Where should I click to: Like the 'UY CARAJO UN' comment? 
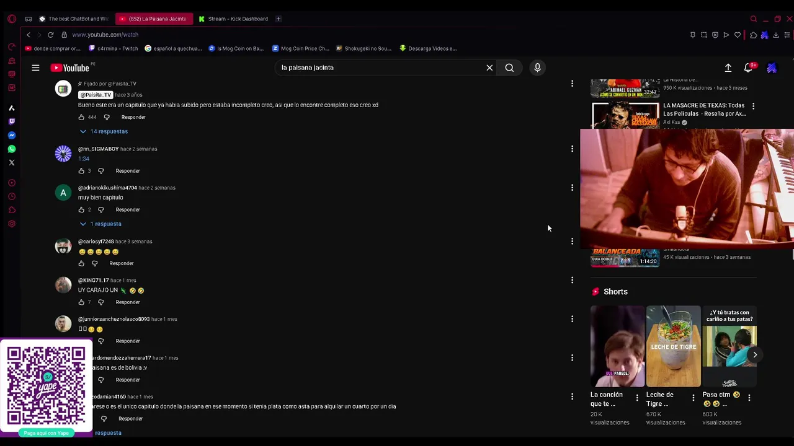[81, 302]
